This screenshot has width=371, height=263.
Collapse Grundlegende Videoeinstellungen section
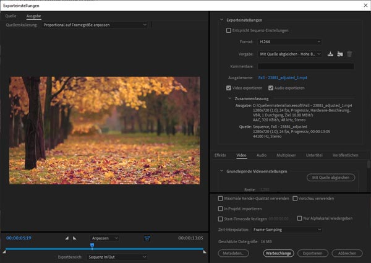click(x=222, y=171)
